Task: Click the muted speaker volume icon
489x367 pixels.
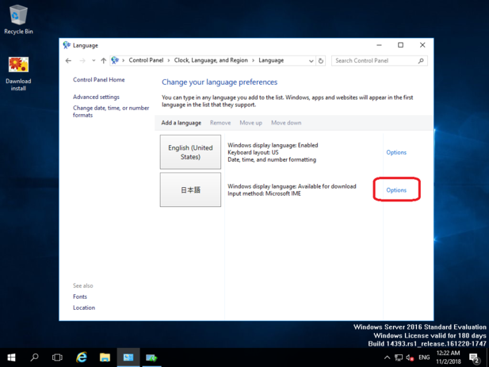Action: [x=410, y=357]
